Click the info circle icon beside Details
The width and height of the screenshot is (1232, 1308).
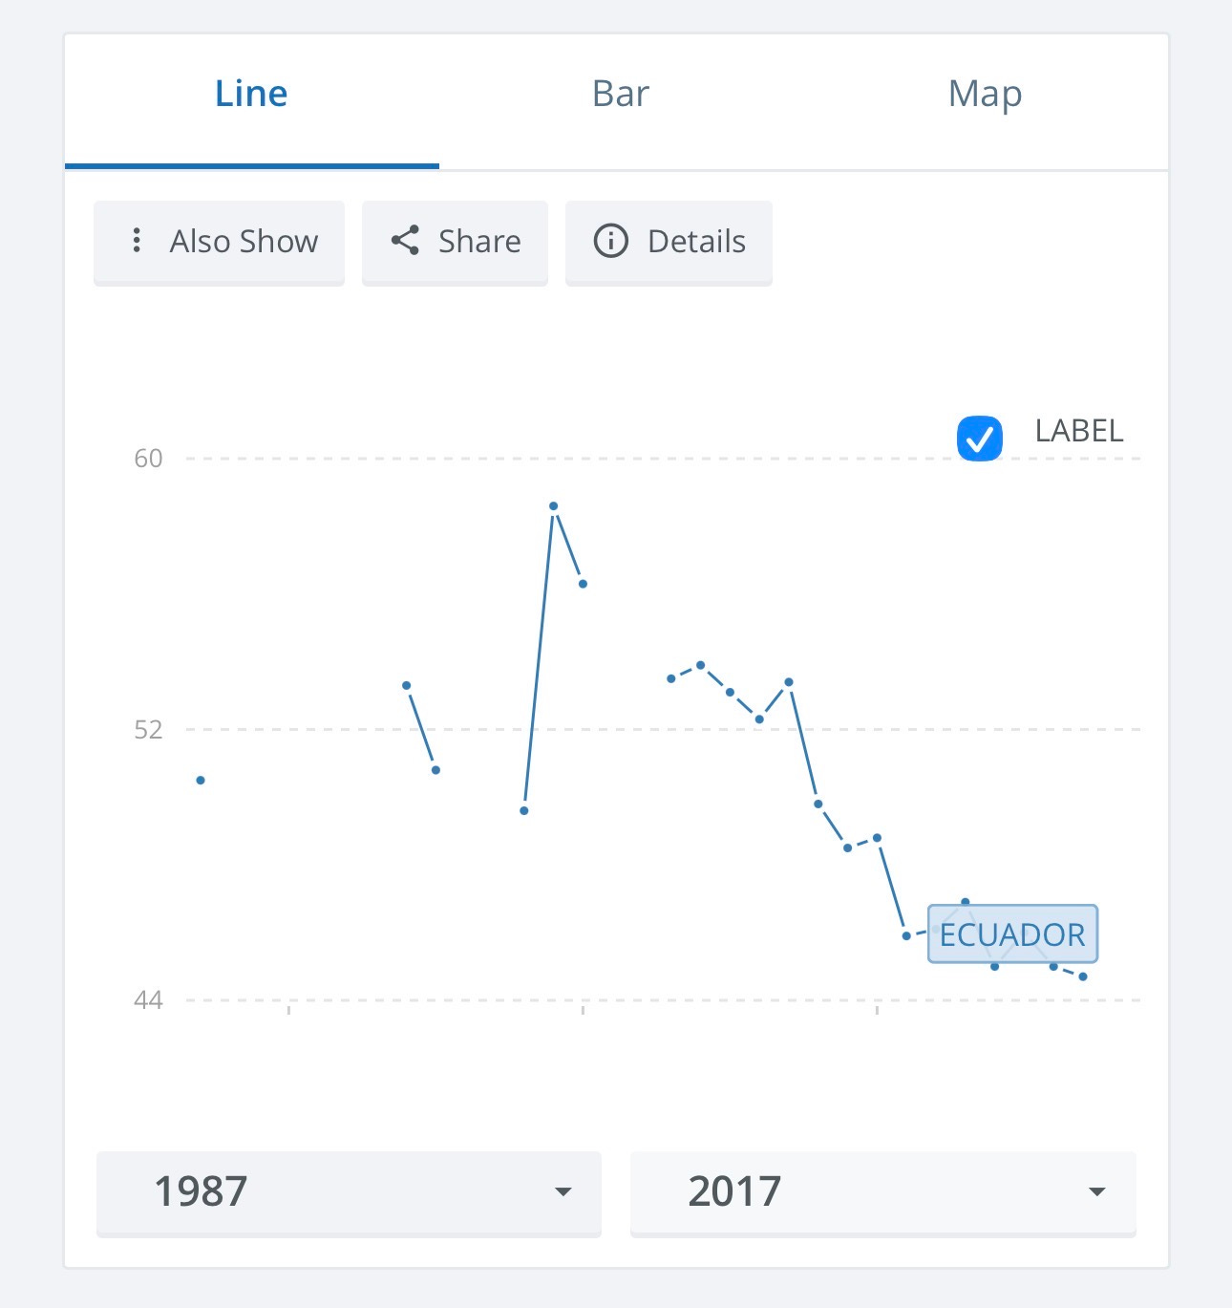[611, 241]
